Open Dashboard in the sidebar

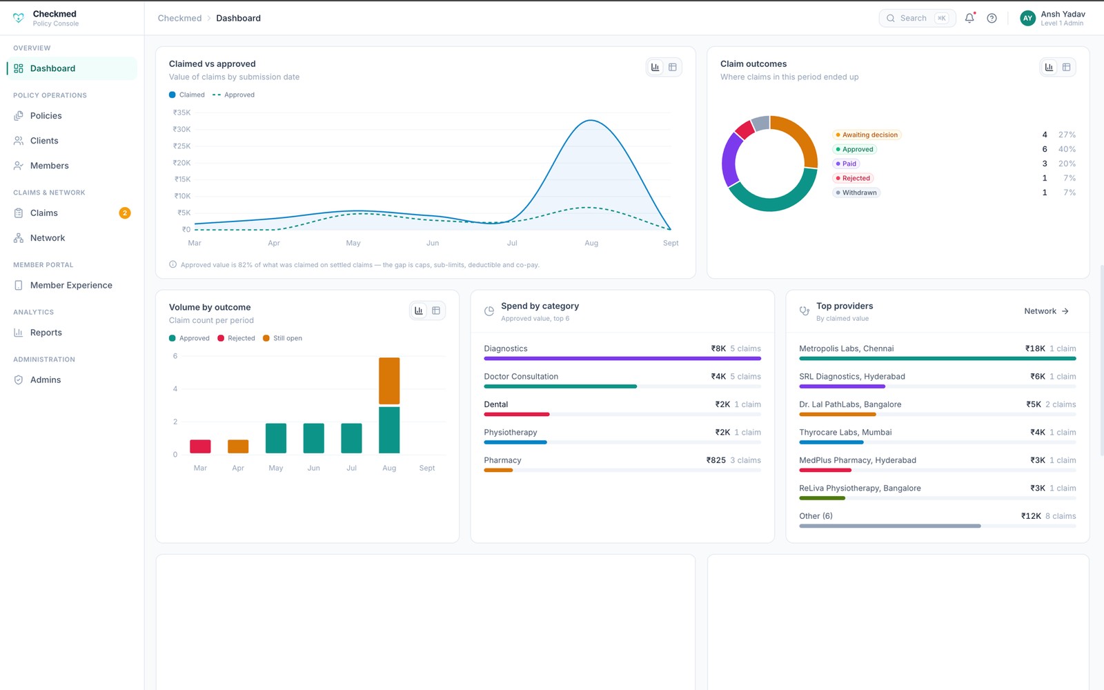tap(72, 68)
